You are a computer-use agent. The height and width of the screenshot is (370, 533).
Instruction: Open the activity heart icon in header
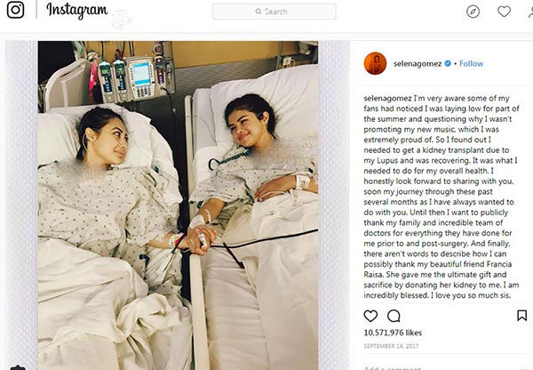point(504,12)
